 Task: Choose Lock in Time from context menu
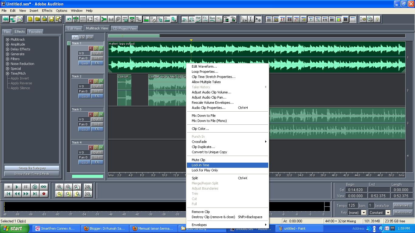(x=228, y=165)
